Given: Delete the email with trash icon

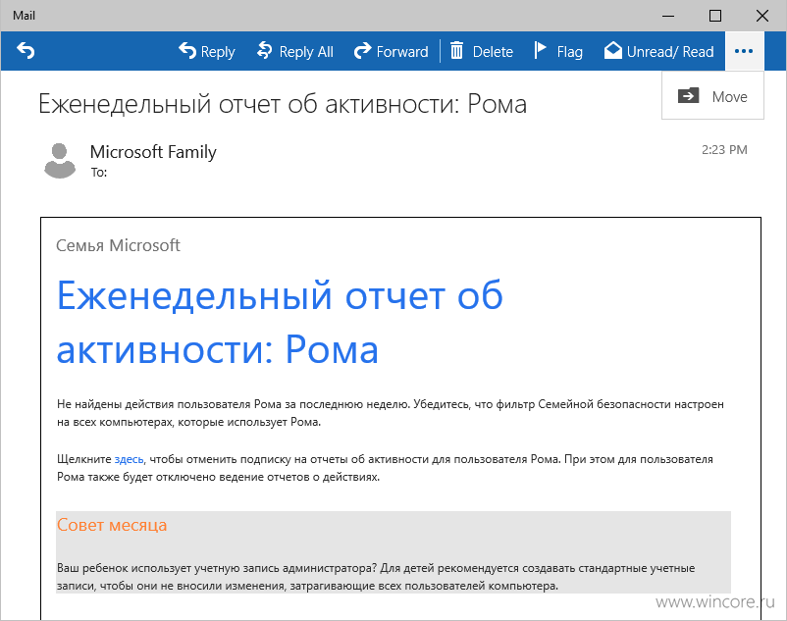Looking at the screenshot, I should tap(482, 51).
